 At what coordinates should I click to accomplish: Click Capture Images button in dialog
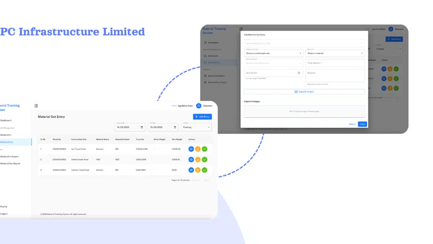click(304, 91)
